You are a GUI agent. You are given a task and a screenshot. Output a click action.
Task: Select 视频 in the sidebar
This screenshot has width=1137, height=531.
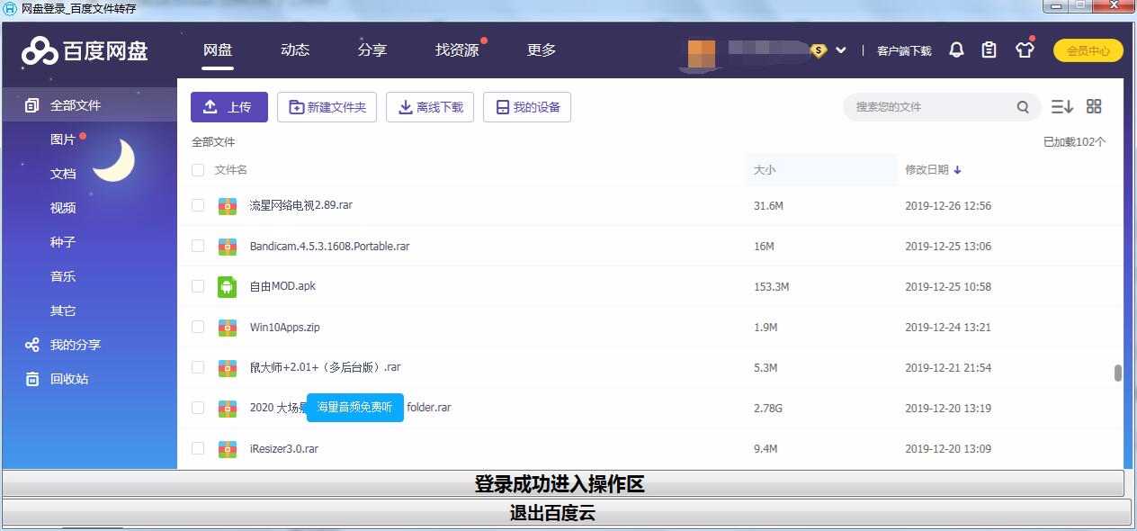click(x=63, y=208)
